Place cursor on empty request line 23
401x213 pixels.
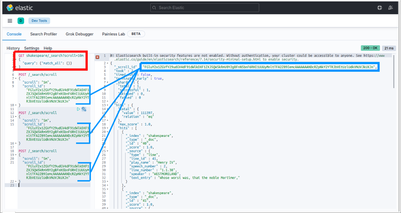click(54, 185)
